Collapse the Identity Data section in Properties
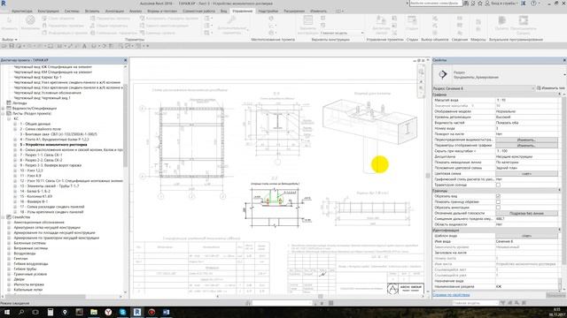The width and height of the screenshot is (567, 318). point(559,230)
